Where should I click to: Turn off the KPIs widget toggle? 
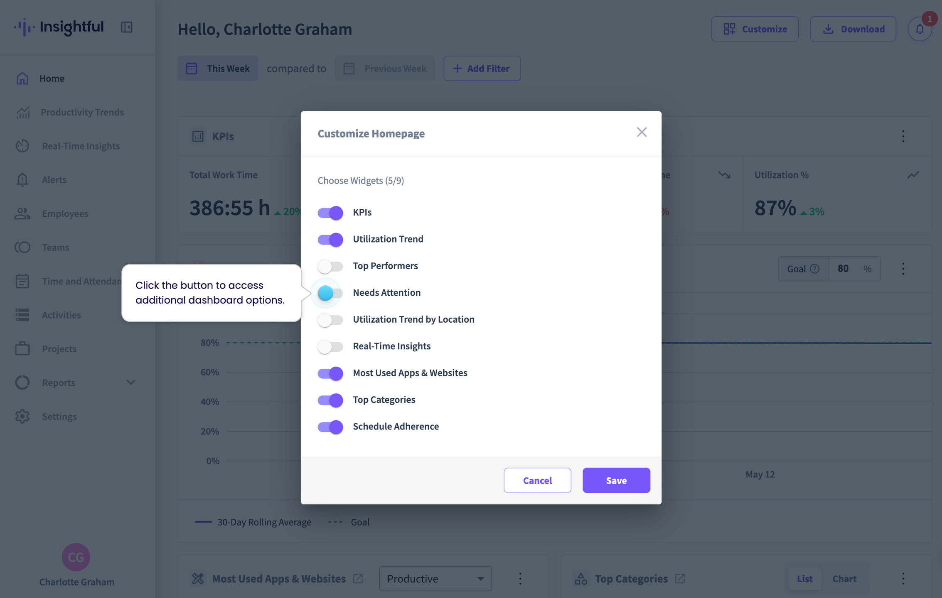coord(330,213)
